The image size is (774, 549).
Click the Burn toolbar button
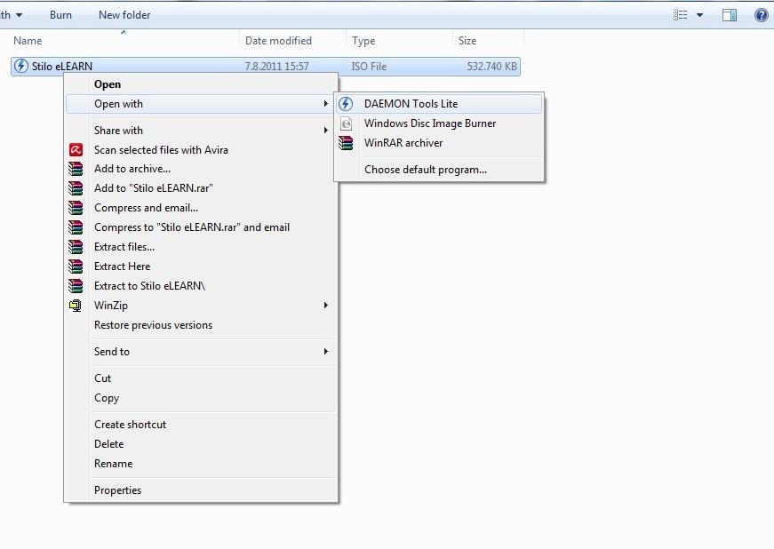pos(60,15)
